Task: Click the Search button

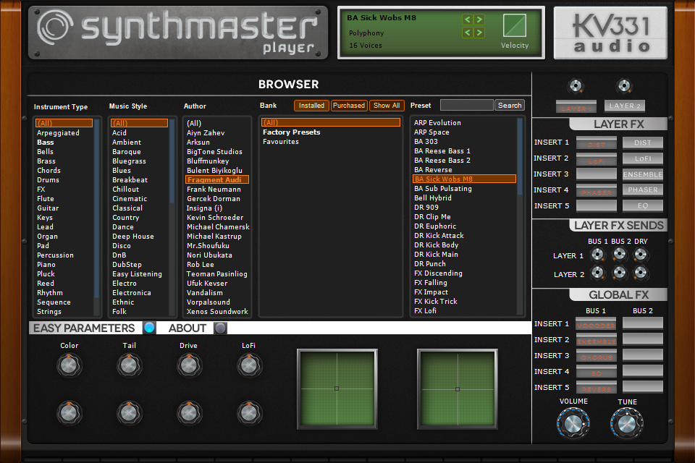Action: 510,106
